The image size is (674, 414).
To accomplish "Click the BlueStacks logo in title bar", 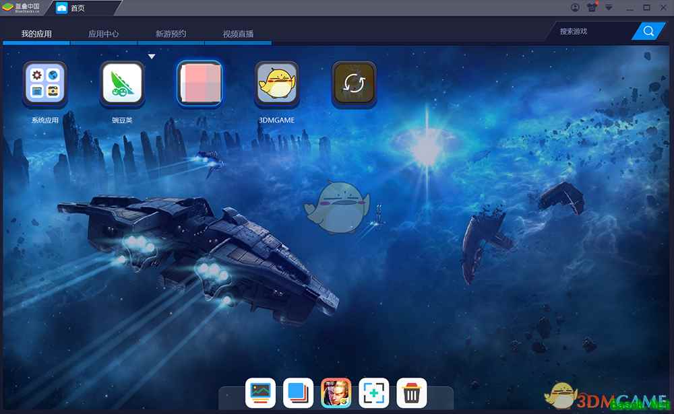I will 21,7.
